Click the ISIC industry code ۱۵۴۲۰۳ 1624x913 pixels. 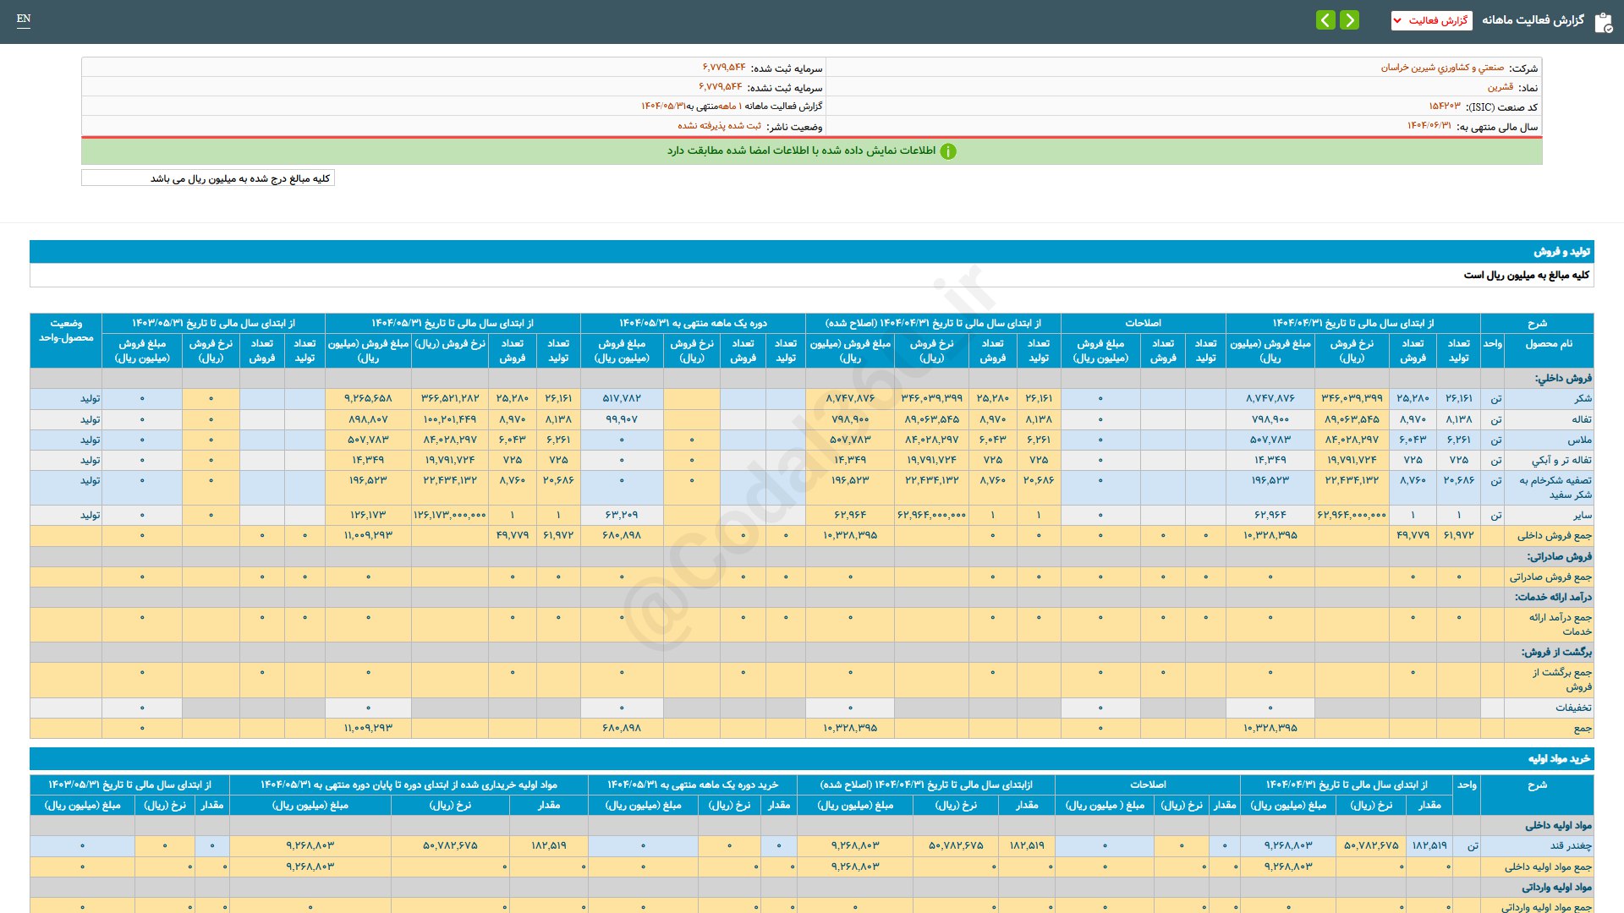pyautogui.click(x=1445, y=107)
